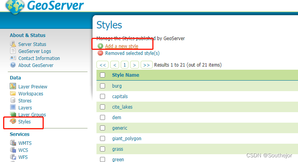The width and height of the screenshot is (298, 162).
Task: Click the Layers blue square icon
Action: (x=13, y=107)
